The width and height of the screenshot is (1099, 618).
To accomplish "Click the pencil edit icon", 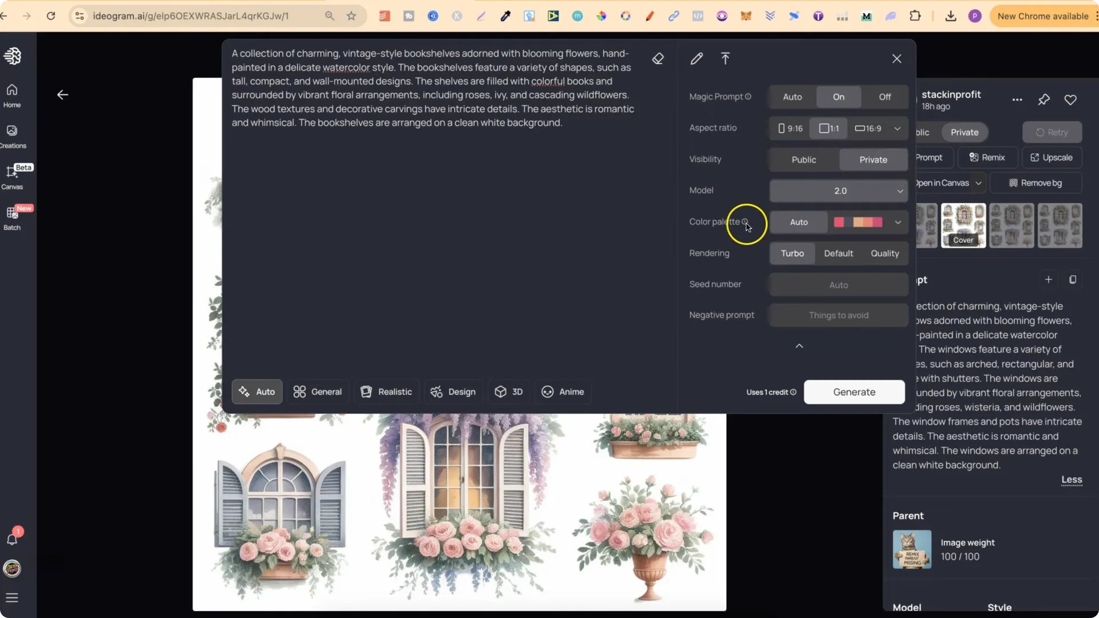I will point(697,58).
